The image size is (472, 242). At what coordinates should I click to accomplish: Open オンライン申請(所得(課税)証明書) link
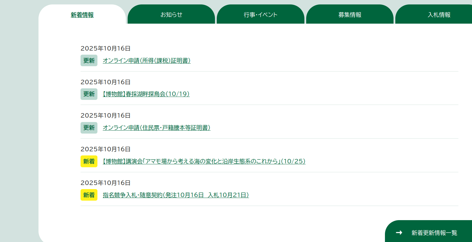click(x=147, y=61)
